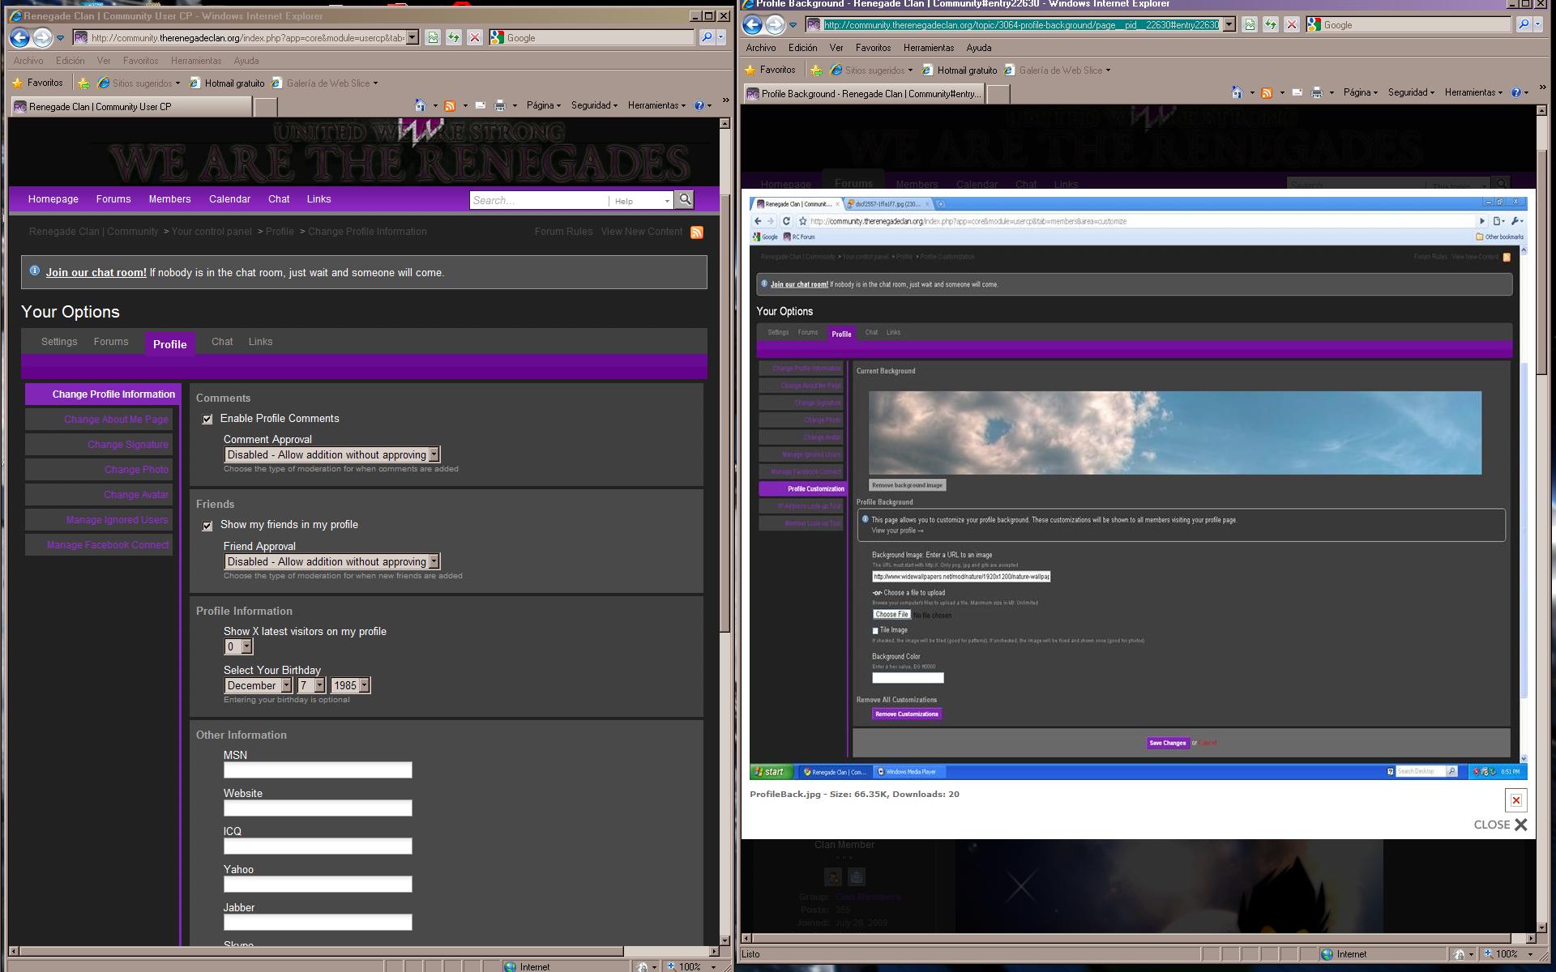Open Change Avatar in the sidebar
Viewport: 1556px width, 972px height.
pyautogui.click(x=99, y=495)
